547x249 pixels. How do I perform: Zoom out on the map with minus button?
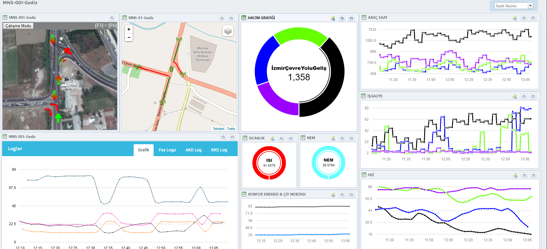129,37
